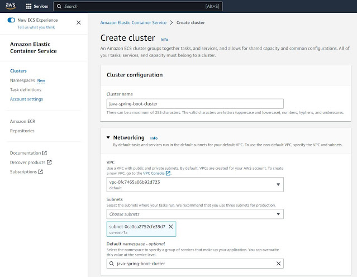Viewport: 357px width, 277px height.
Task: Click into the Default namespace field
Action: 195,264
